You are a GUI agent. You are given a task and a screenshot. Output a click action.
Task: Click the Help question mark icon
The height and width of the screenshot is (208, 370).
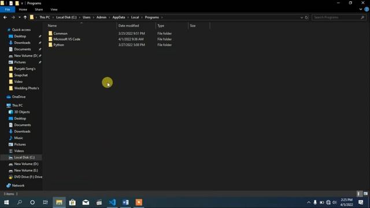coord(367,9)
